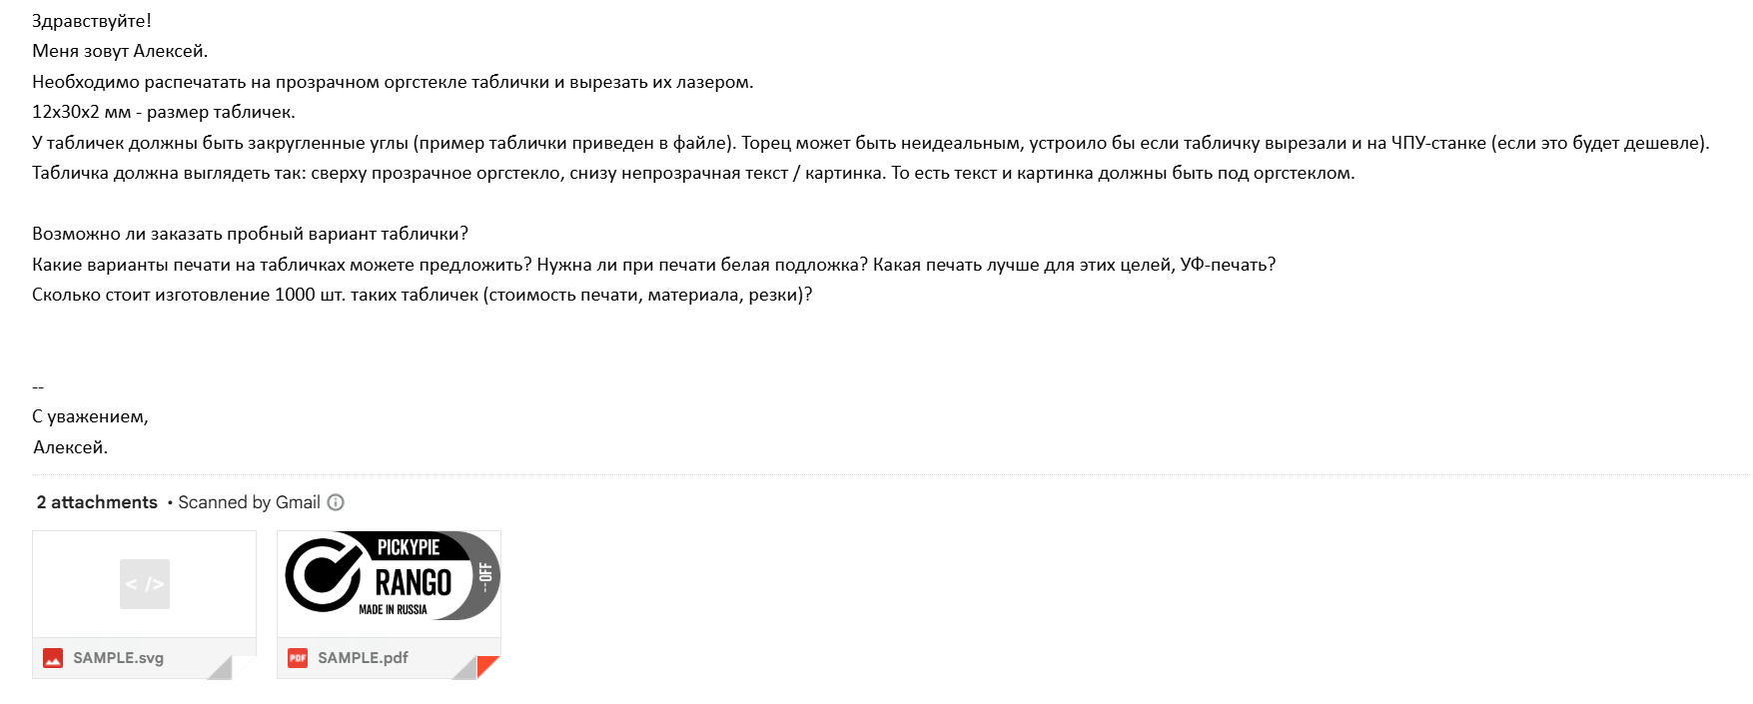Click the greeting line 'Здравствуйте!'
Screen dimensions: 1753x704
[92, 21]
